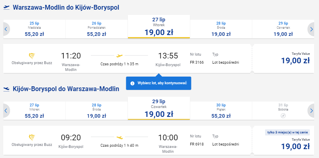Select 28 lip Środa outbound date
Viewport: 319px width, 158px height.
221,29
